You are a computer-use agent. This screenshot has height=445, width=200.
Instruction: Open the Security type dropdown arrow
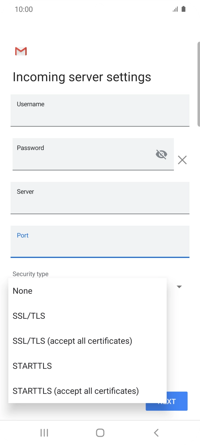coord(179,287)
